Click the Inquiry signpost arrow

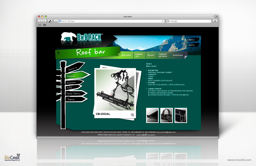tap(76, 99)
